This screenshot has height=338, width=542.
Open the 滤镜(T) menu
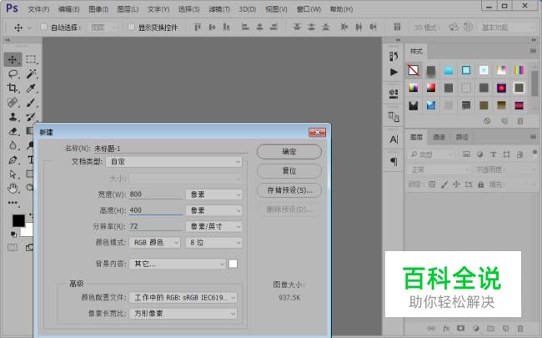click(x=219, y=9)
